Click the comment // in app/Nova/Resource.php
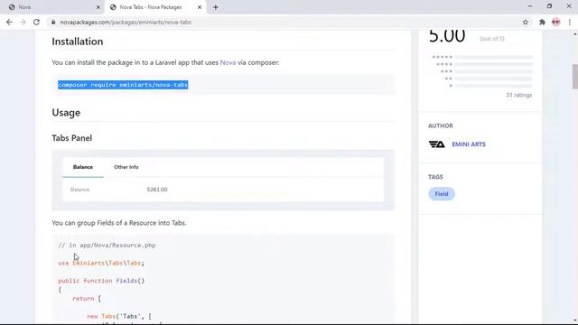Image resolution: width=578 pixels, height=325 pixels. coord(107,246)
